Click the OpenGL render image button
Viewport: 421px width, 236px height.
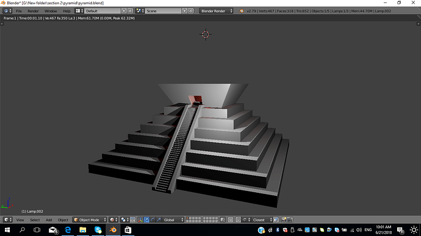point(284,220)
